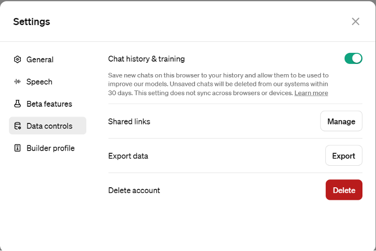This screenshot has height=251, width=376.
Task: Go to the Beta features tab
Action: point(49,104)
